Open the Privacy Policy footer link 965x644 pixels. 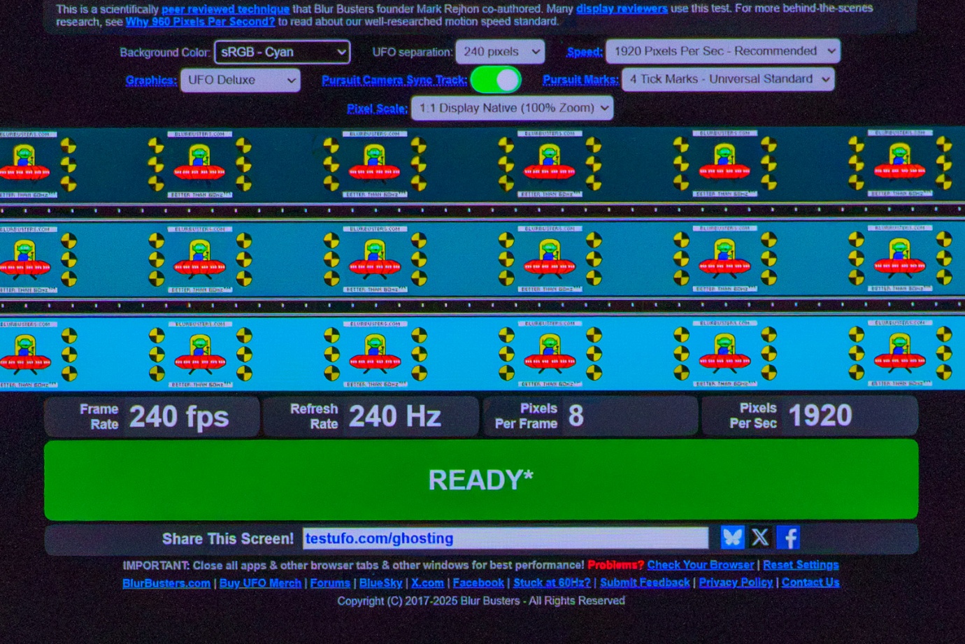(736, 582)
